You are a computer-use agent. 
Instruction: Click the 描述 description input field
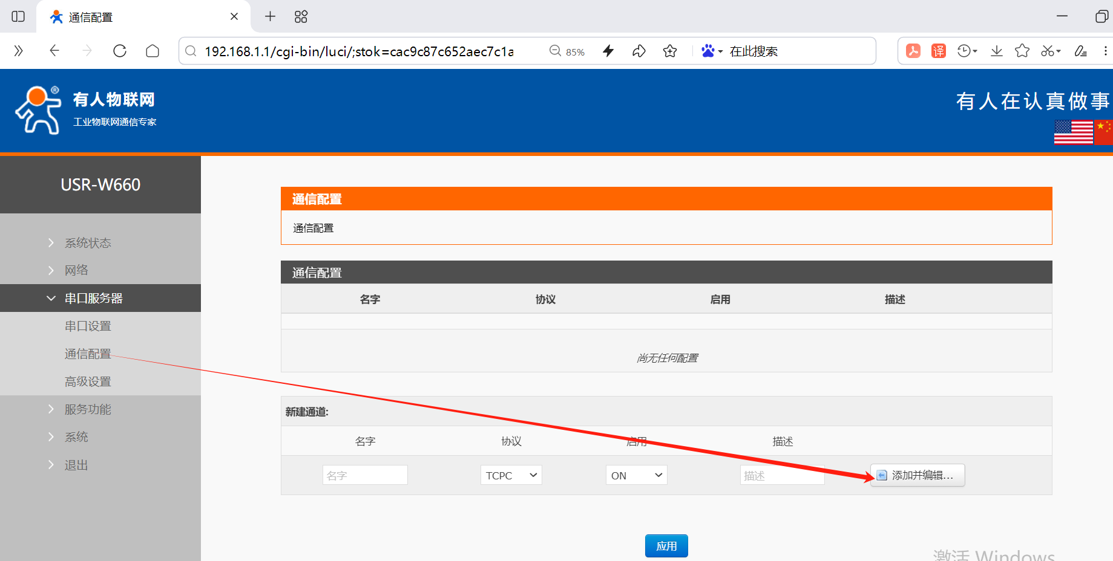782,475
